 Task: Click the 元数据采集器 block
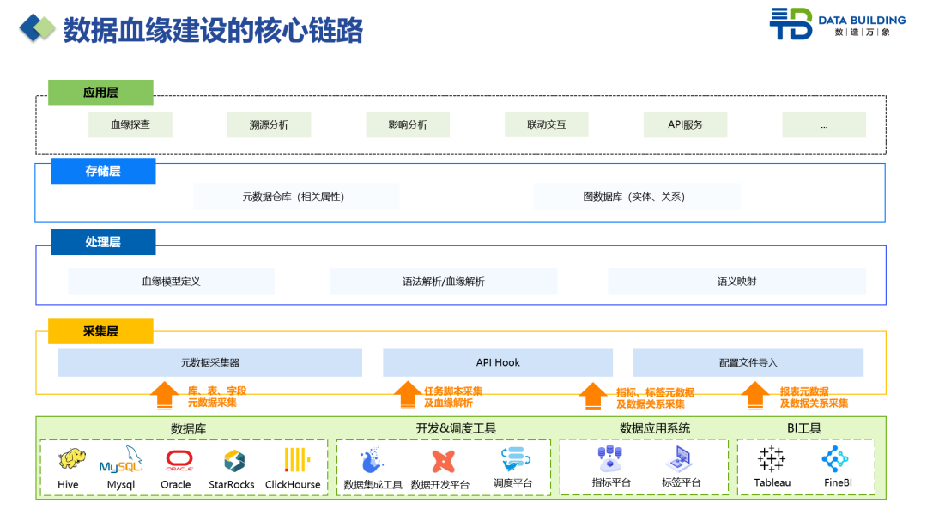[210, 362]
